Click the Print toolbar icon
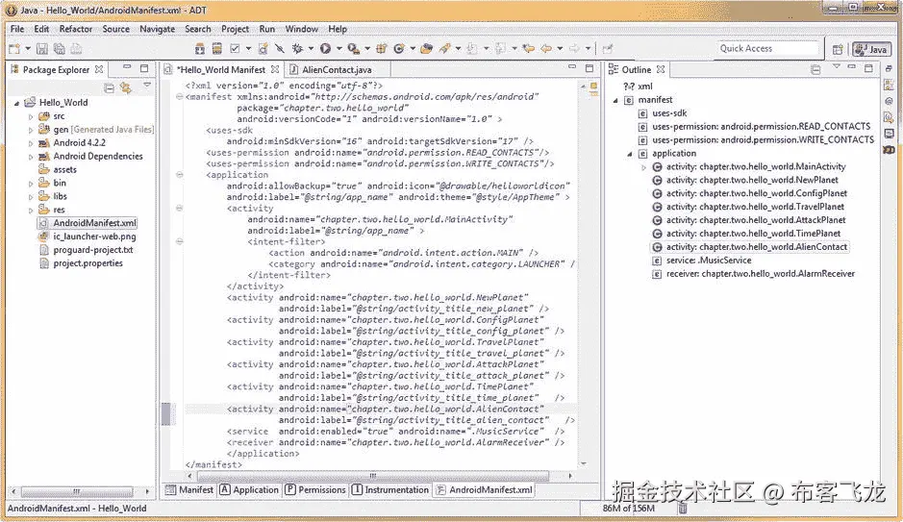This screenshot has width=903, height=522. 76,49
